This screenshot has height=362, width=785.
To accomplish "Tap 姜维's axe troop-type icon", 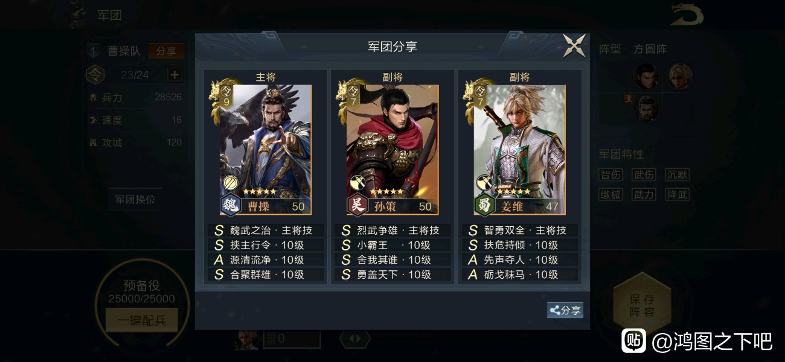I will [x=484, y=182].
